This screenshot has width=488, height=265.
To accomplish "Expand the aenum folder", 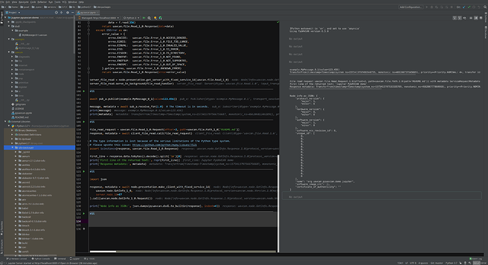I will [x=16, y=156].
